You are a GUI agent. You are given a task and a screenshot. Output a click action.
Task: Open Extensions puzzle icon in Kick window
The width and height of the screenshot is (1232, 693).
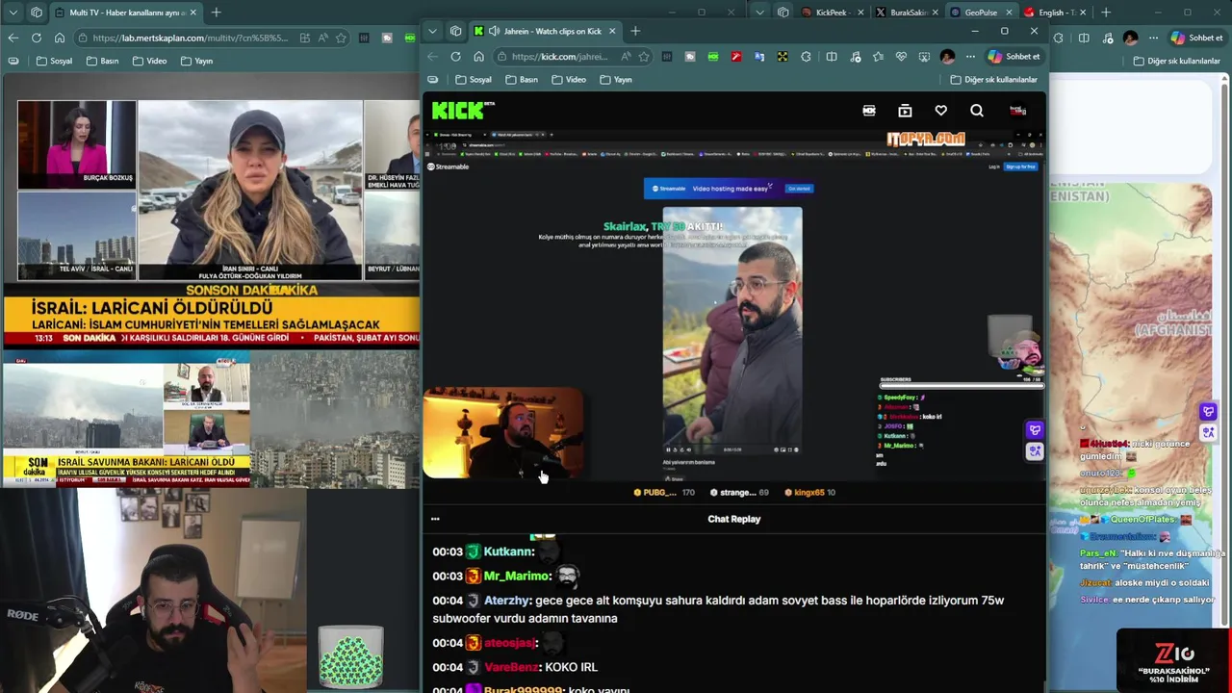[806, 57]
